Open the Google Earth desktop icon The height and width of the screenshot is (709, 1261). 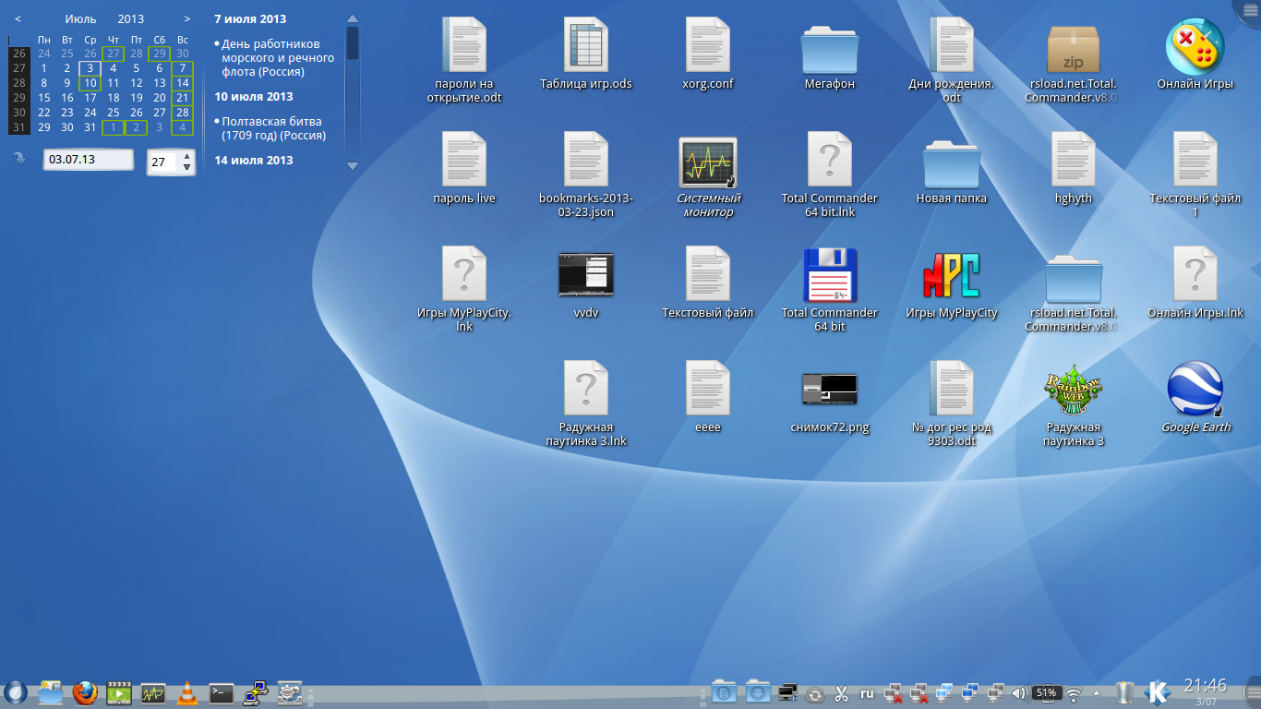[1195, 390]
